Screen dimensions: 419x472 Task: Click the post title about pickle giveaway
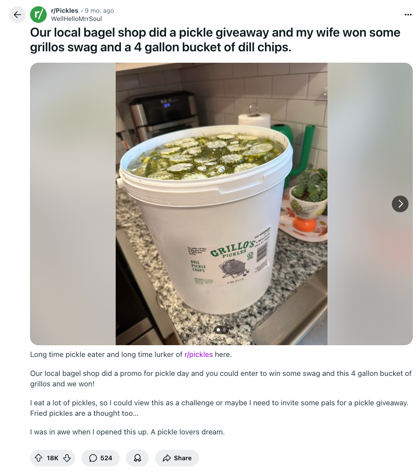tap(215, 40)
